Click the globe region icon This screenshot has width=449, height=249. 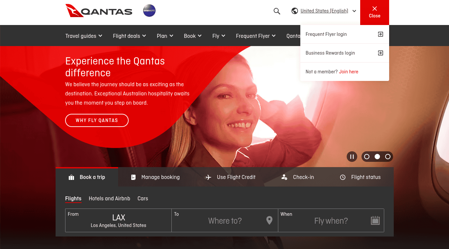[x=295, y=11]
